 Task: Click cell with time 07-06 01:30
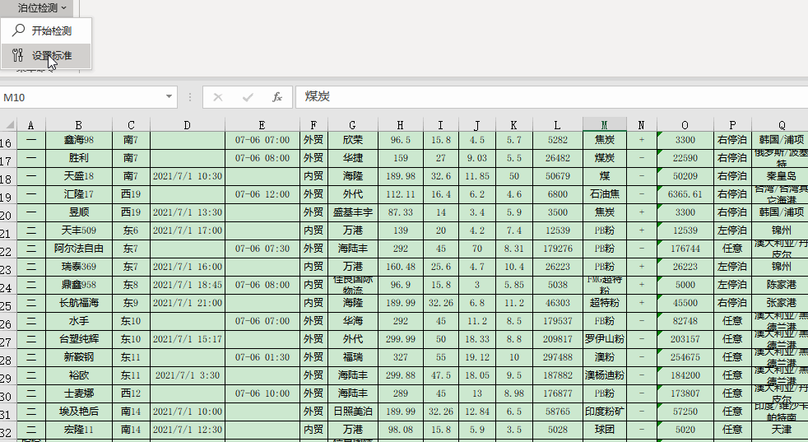262,357
